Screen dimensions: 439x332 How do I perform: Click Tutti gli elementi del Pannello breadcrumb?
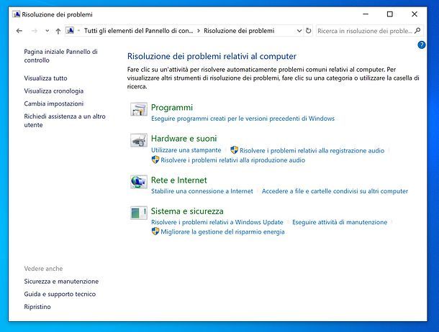coord(139,31)
